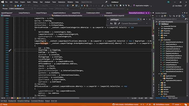This screenshot has height=106, width=189.
Task: Click the bookmark icon in the toolbar
Action: click(x=120, y=6)
